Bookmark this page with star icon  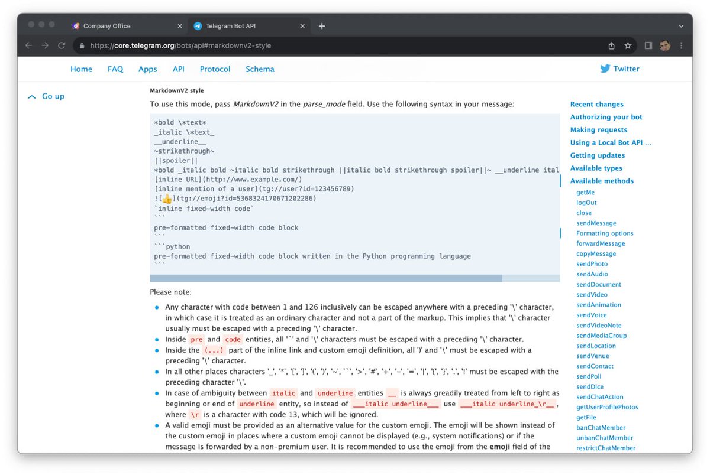pos(628,45)
